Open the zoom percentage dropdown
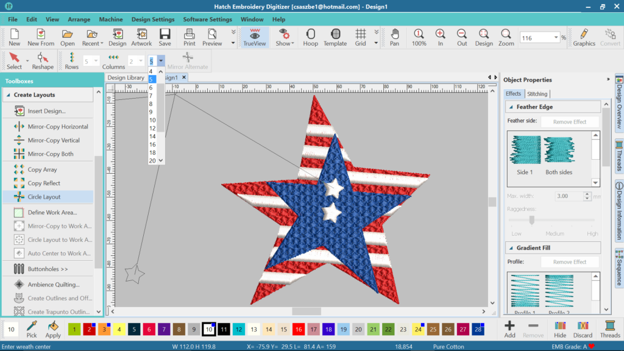The height and width of the screenshot is (351, 624). pyautogui.click(x=555, y=37)
